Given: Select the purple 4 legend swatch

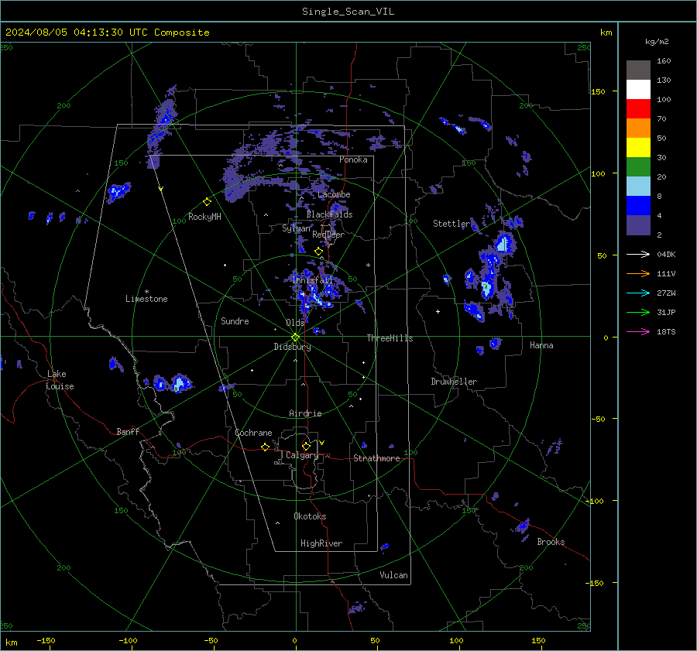Looking at the screenshot, I should pyautogui.click(x=638, y=224).
